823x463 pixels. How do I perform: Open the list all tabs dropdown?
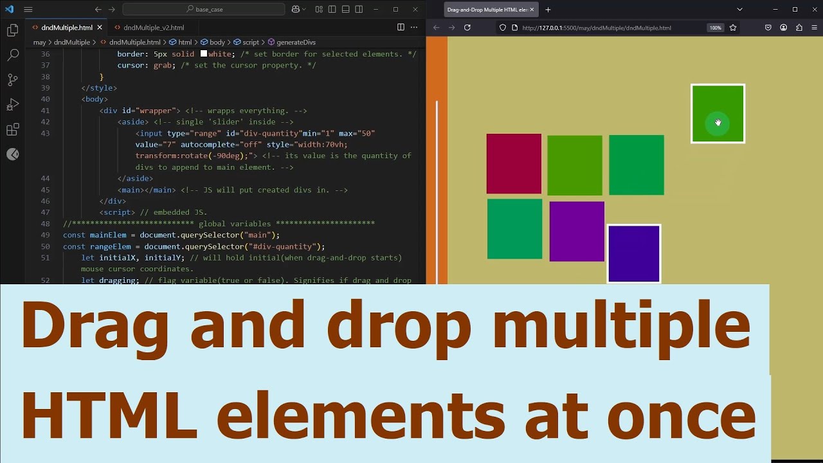pos(739,10)
